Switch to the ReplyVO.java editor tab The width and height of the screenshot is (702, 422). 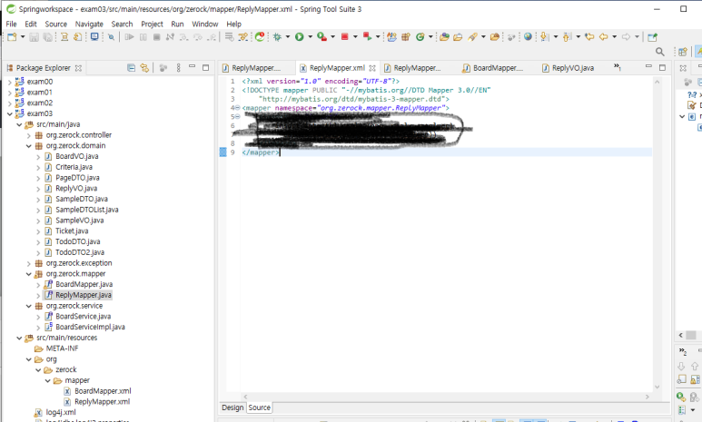(569, 68)
